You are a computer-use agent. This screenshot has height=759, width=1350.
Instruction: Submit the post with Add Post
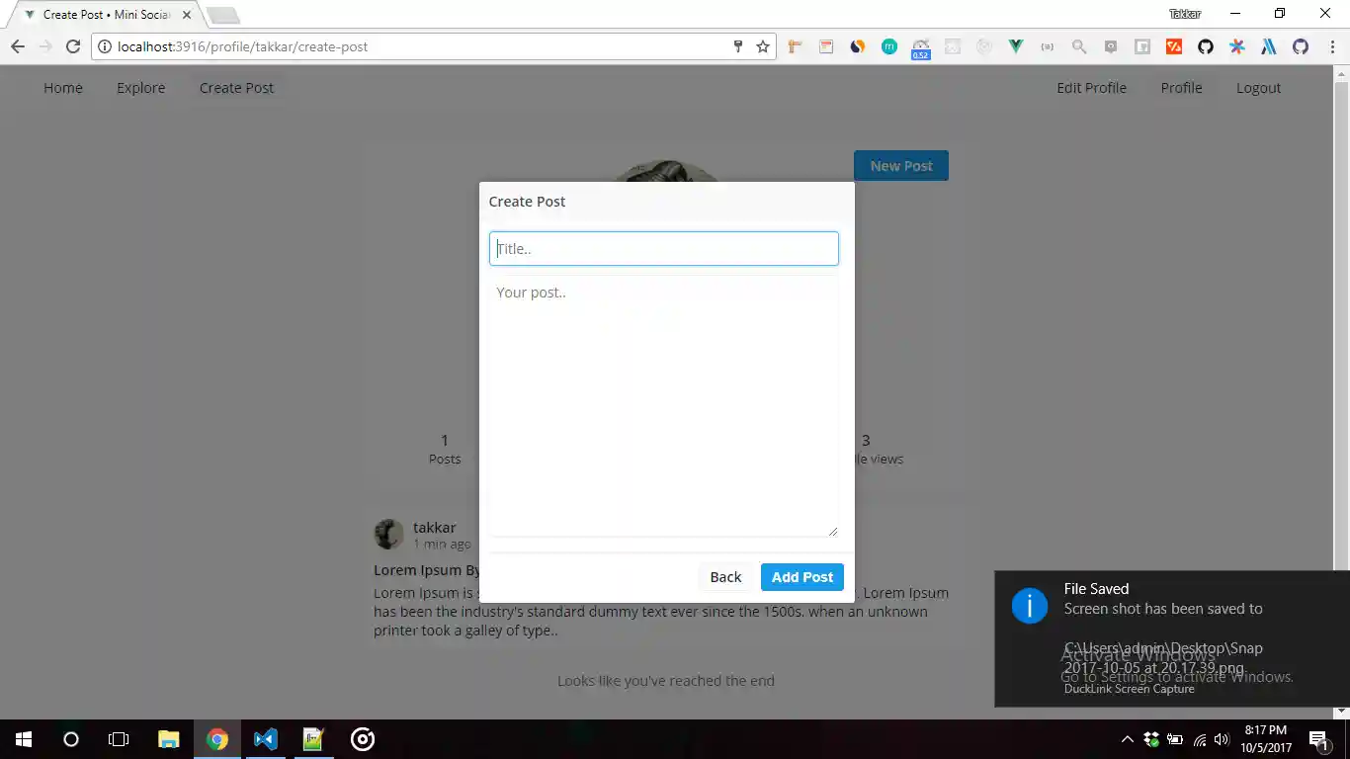tap(802, 576)
